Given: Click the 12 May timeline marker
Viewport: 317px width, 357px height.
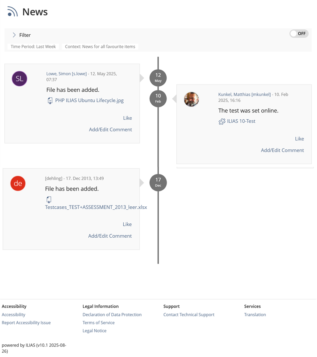Looking at the screenshot, I should 158,77.
